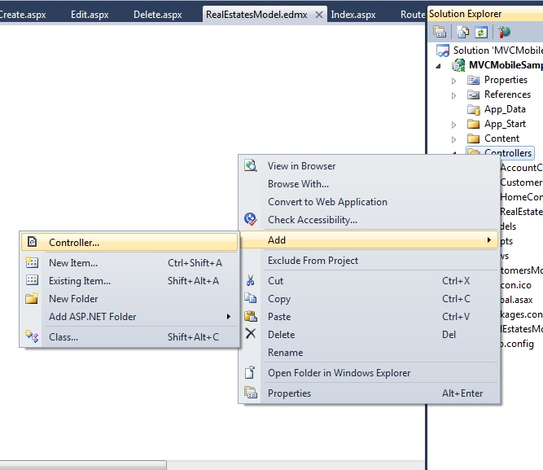Choose Controller... from Add submenu
Screen dimensions: 543x470
point(129,242)
